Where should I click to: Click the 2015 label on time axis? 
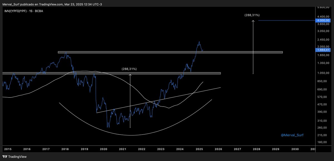tap(8, 149)
